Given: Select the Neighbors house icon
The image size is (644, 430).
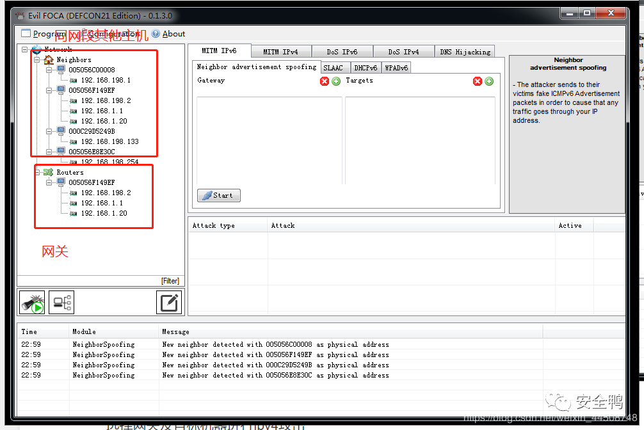Looking at the screenshot, I should [49, 60].
